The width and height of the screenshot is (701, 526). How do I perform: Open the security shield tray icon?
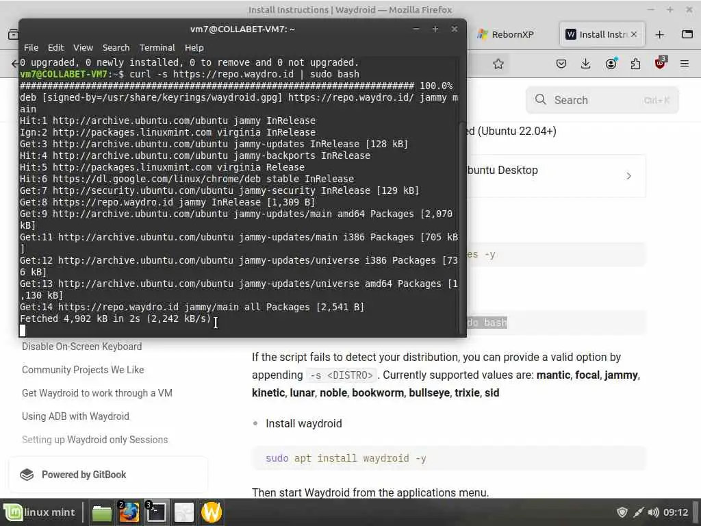(x=622, y=512)
